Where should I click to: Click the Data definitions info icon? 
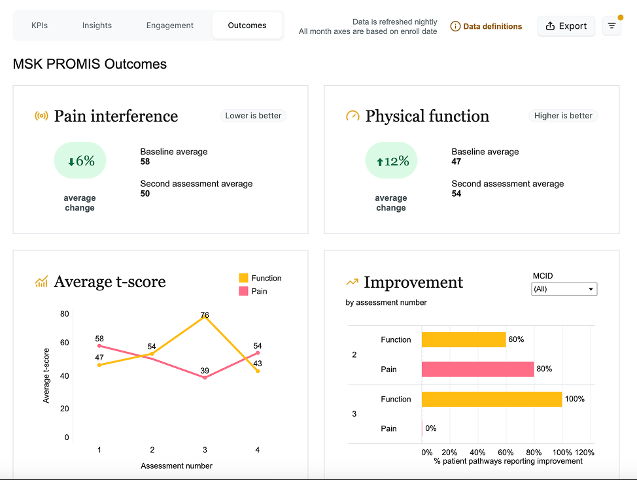click(455, 26)
